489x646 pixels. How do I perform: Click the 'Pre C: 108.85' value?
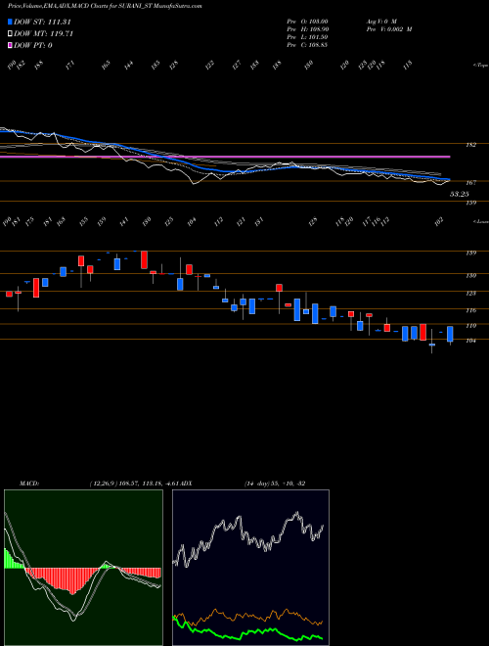tap(307, 45)
